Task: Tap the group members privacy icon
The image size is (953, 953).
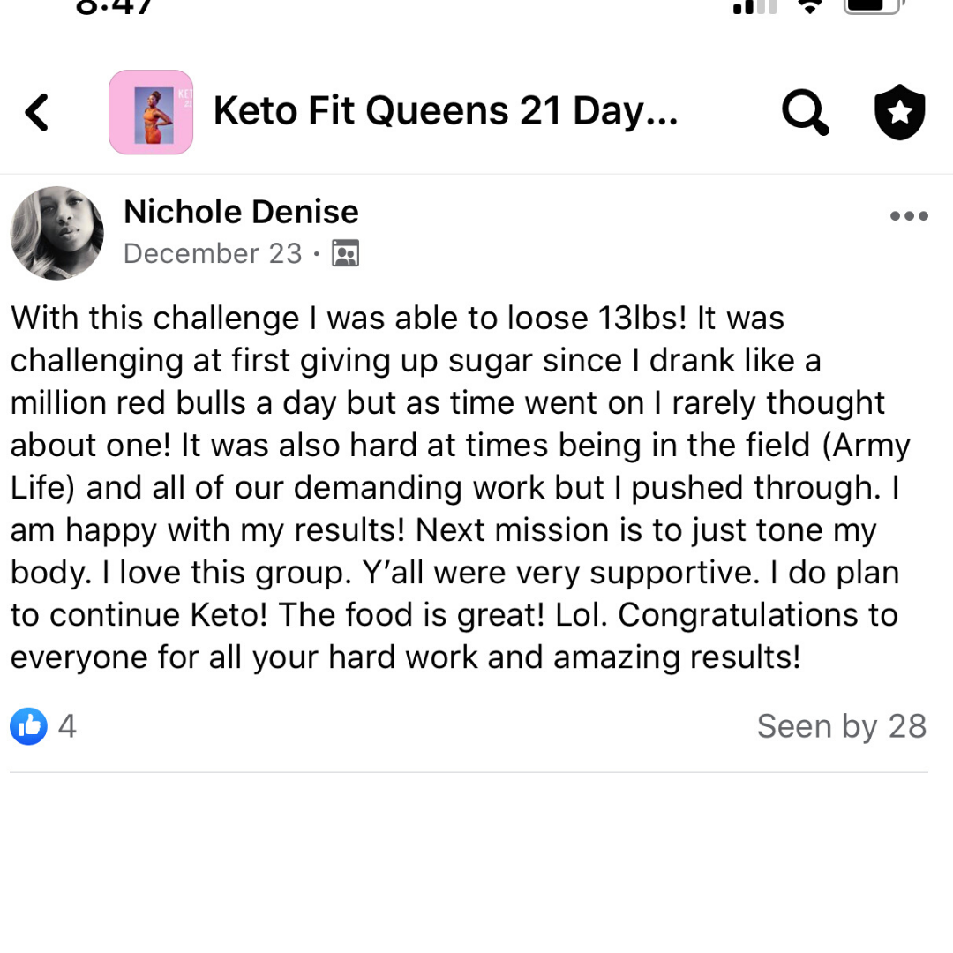Action: (x=345, y=253)
